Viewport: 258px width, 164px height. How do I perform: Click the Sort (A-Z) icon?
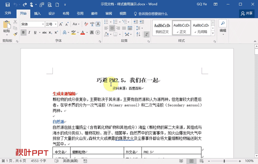(x=138, y=34)
